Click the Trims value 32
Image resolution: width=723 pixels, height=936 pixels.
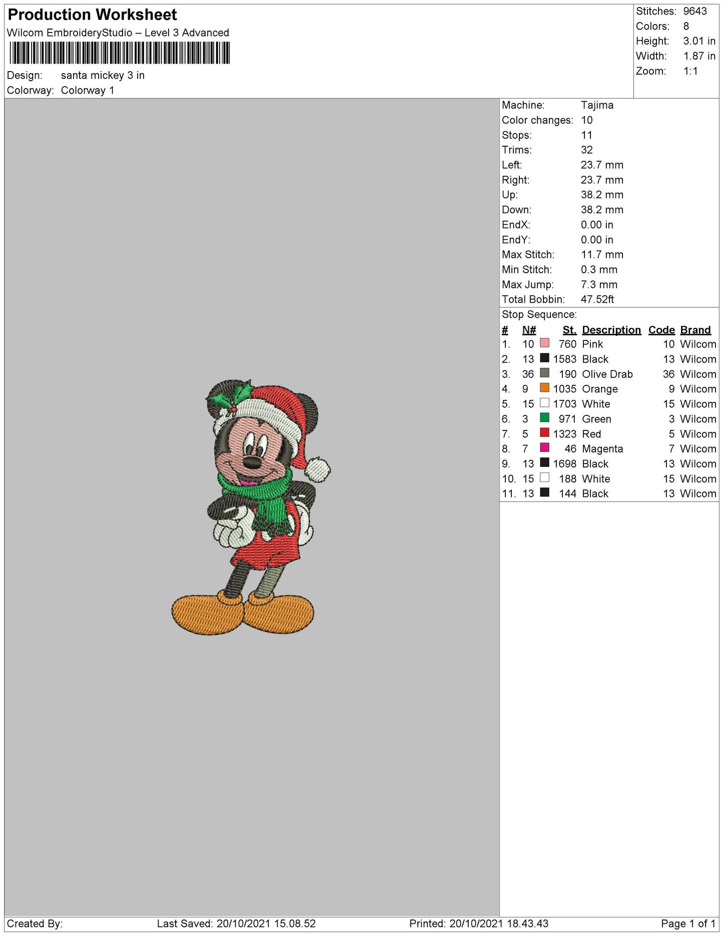[587, 150]
